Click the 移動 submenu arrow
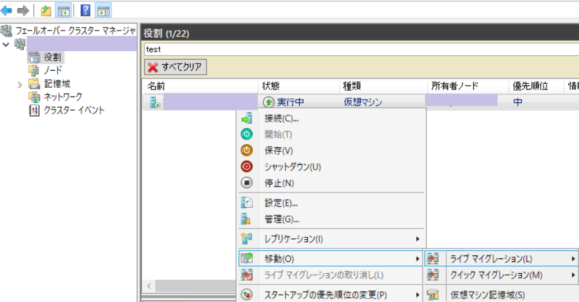The width and height of the screenshot is (579, 302). pos(418,259)
